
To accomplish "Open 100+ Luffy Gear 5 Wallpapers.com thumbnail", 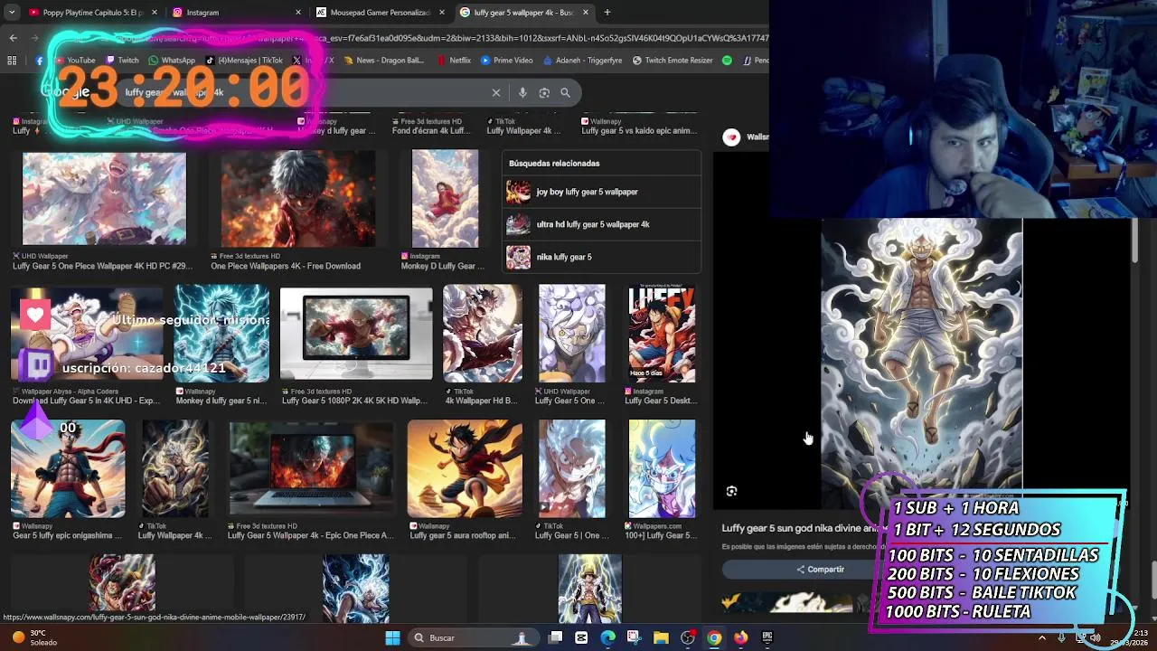I will coord(662,468).
